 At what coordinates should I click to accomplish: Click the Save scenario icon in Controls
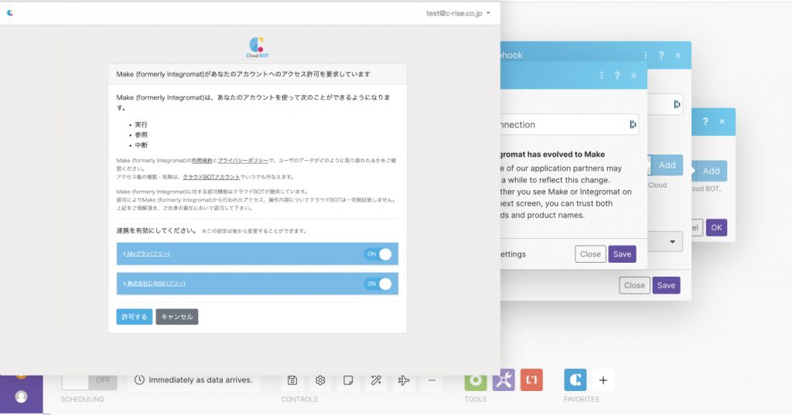coord(292,380)
